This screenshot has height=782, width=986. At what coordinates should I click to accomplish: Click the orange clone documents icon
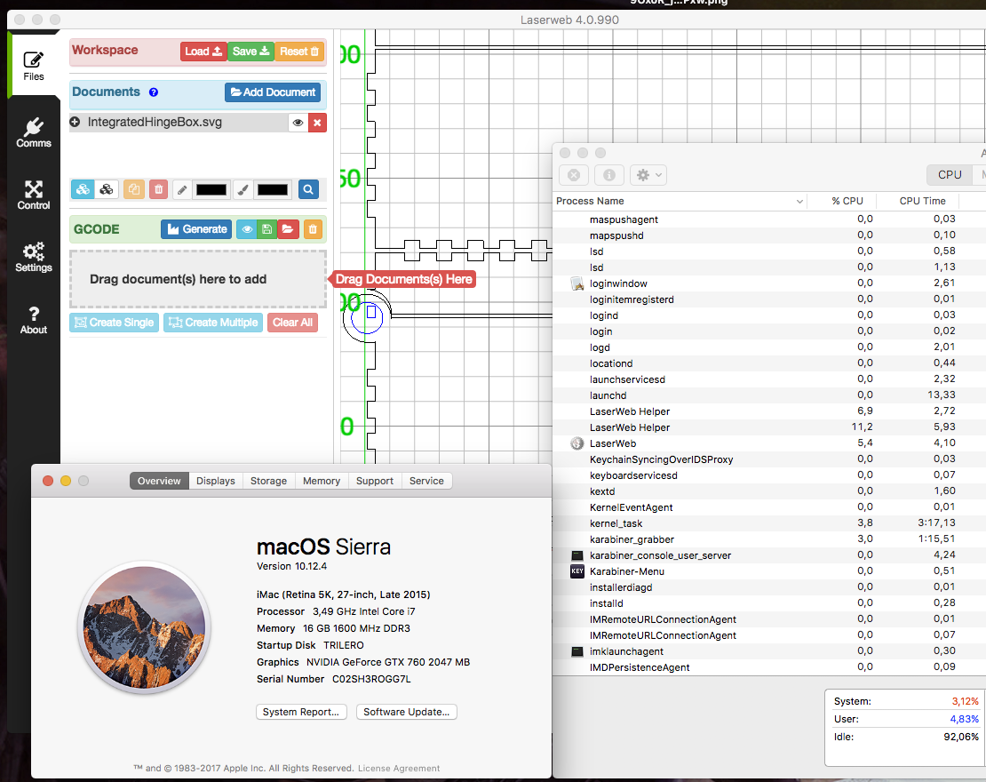(134, 189)
